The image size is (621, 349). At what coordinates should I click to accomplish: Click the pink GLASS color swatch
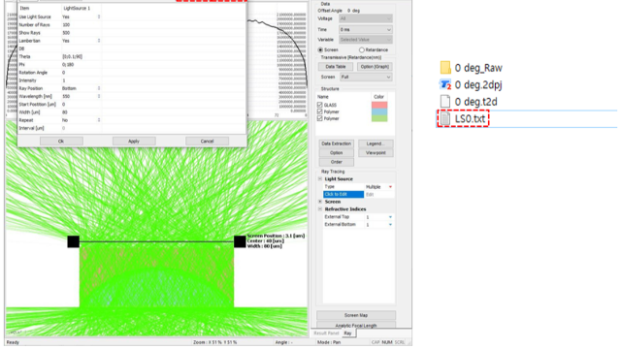point(379,105)
